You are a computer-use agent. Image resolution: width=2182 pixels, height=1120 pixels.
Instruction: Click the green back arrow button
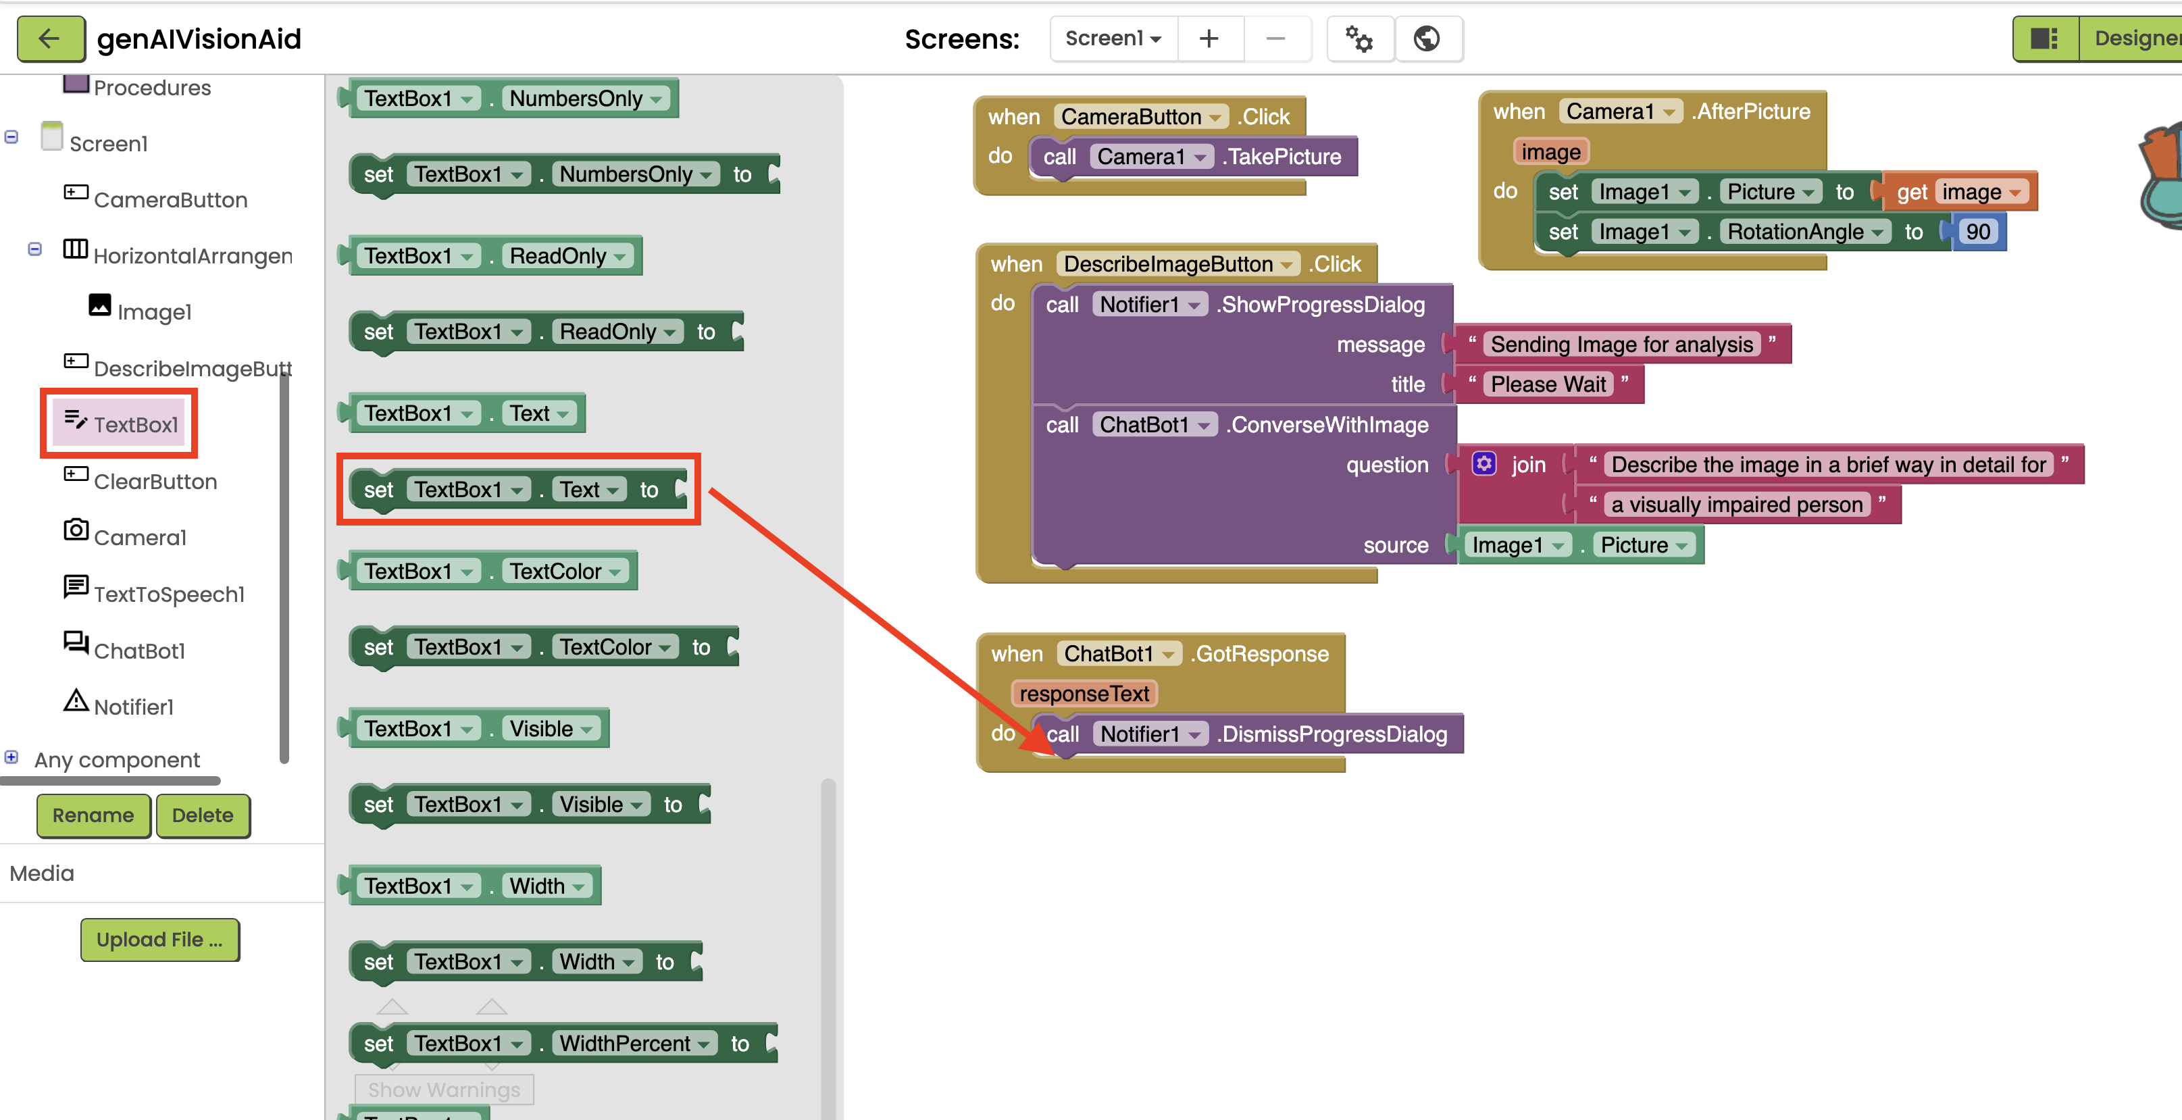[x=51, y=38]
